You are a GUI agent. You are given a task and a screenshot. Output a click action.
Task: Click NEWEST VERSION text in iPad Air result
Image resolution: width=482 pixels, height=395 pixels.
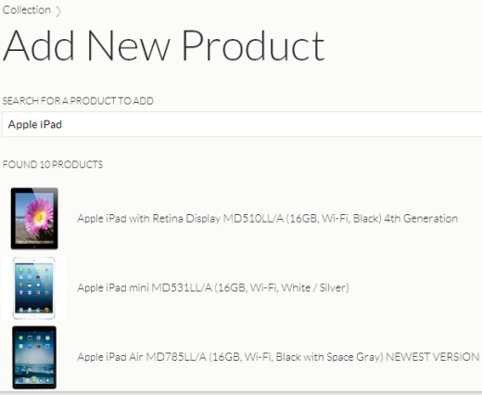[x=433, y=357]
